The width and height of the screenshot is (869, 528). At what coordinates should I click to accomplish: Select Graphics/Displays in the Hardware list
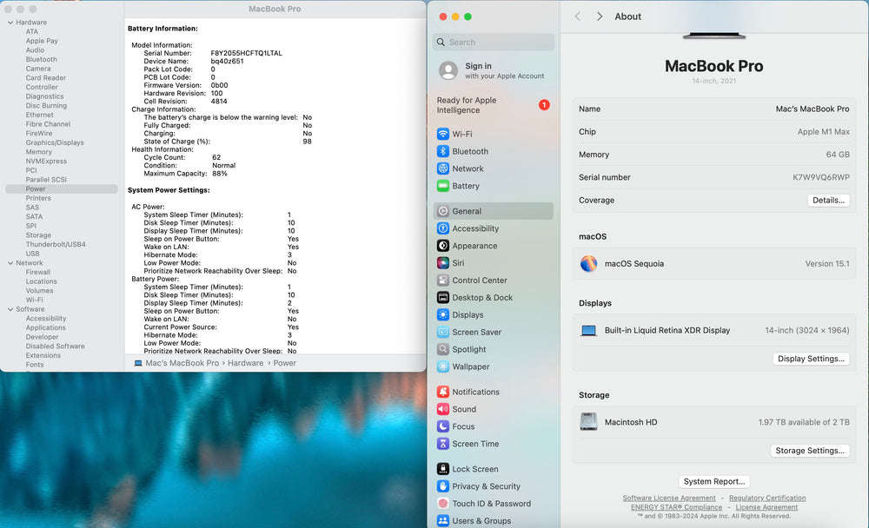coord(55,142)
